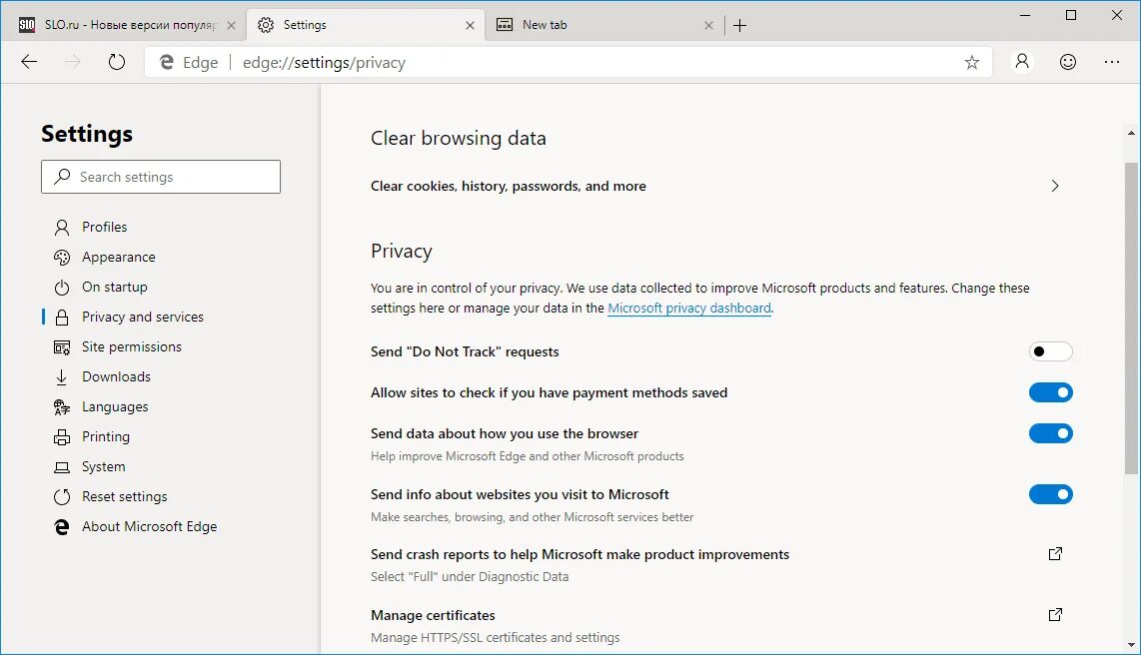The width and height of the screenshot is (1141, 655).
Task: Reload the current page
Action: pos(116,61)
